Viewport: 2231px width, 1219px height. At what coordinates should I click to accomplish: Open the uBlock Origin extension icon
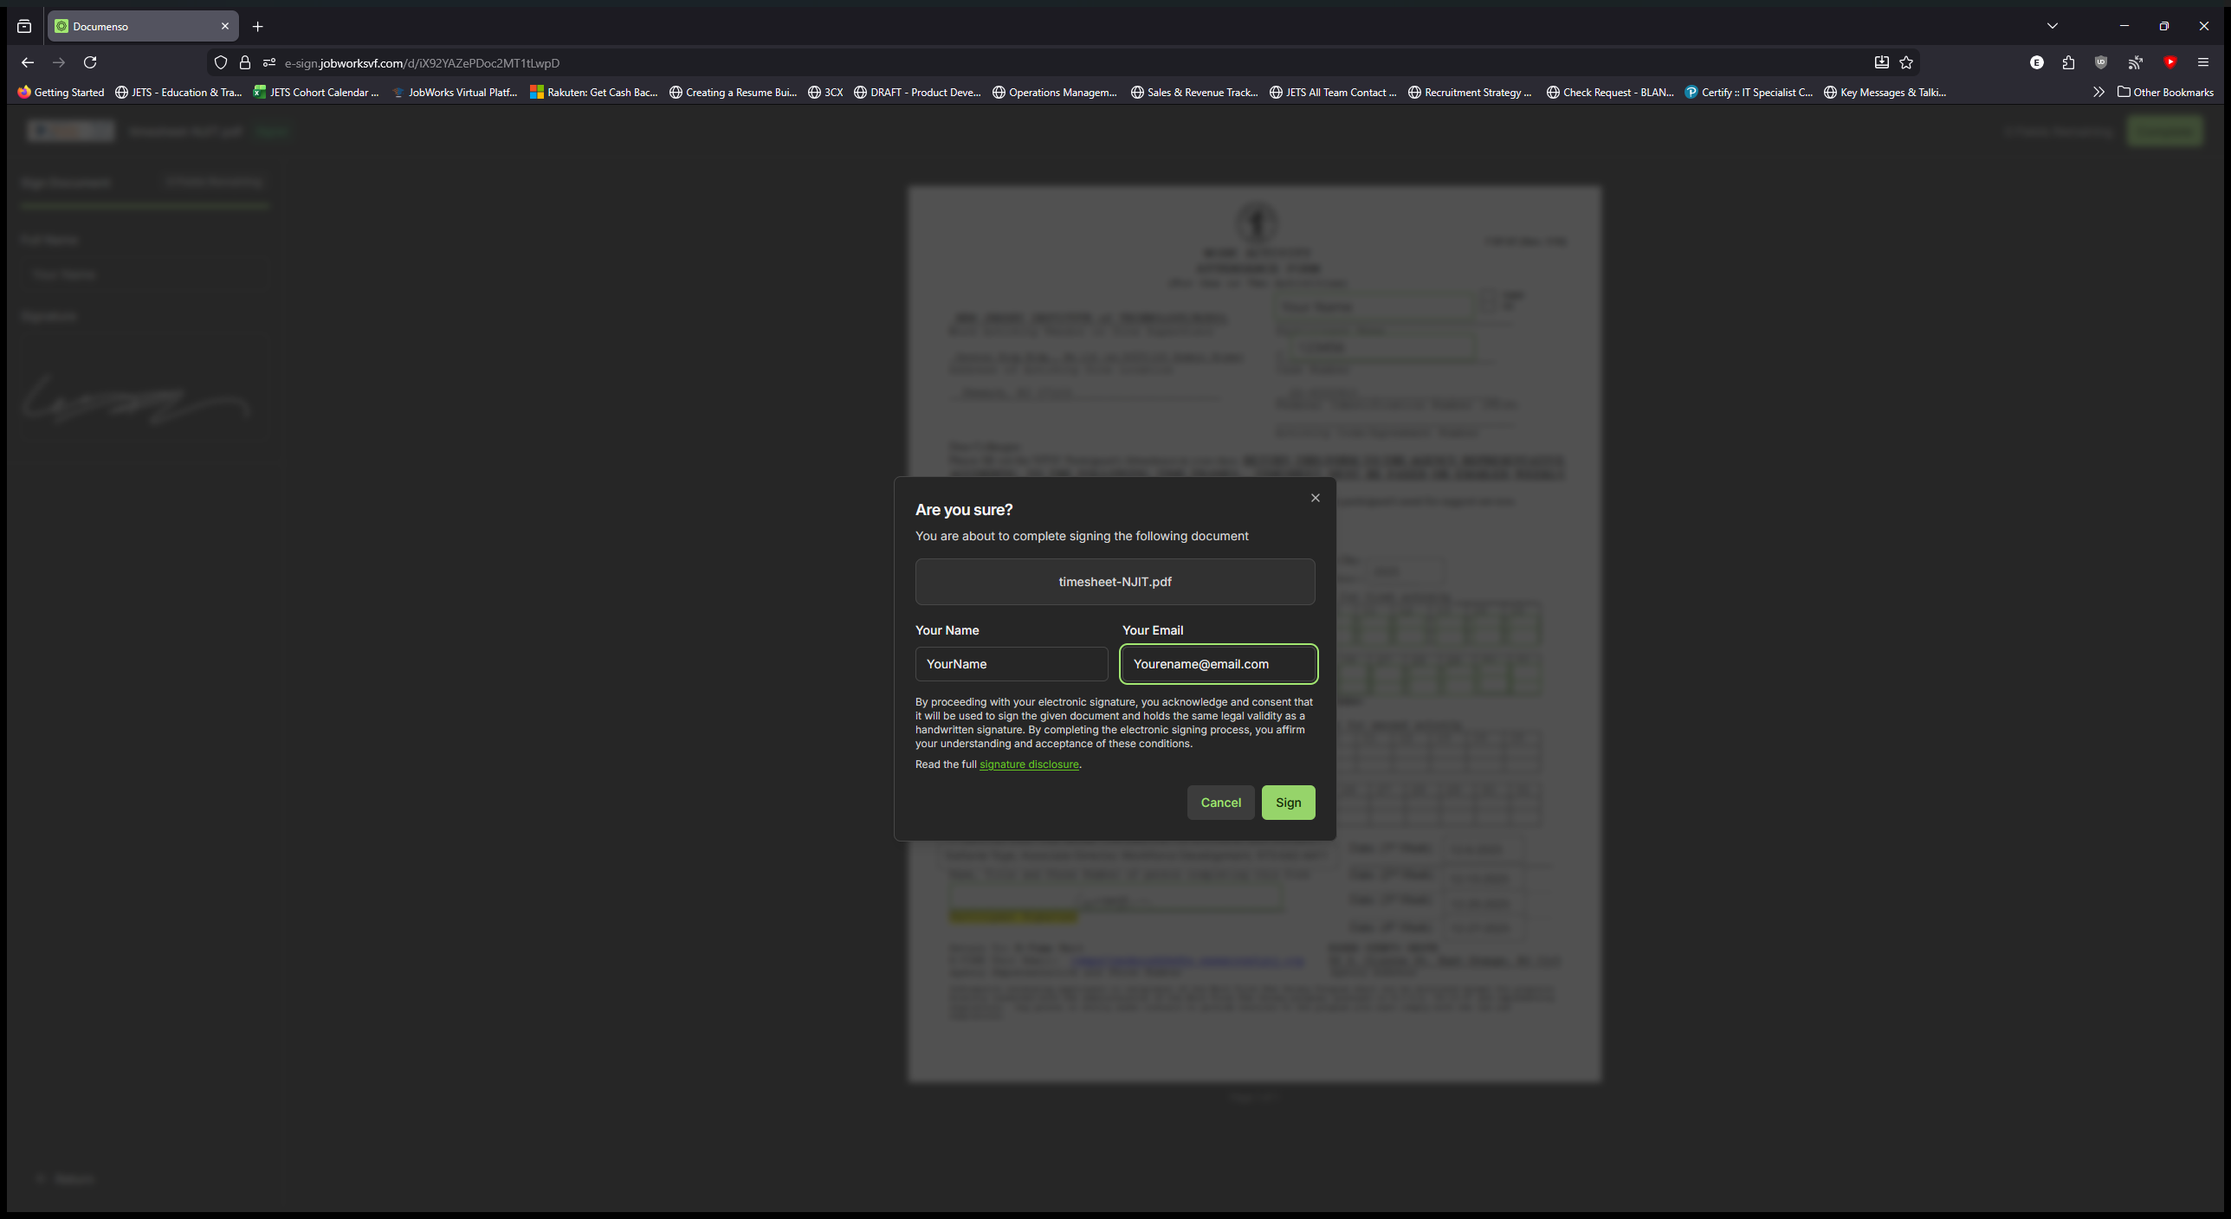[2100, 62]
